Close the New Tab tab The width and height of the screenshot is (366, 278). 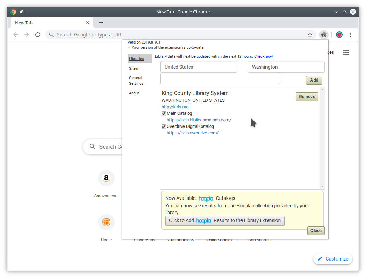88,23
